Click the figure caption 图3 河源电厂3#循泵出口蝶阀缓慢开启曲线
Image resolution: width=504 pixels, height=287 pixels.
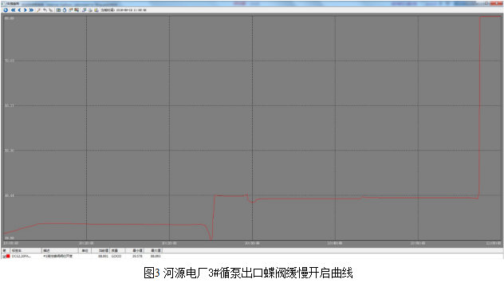coord(248,273)
